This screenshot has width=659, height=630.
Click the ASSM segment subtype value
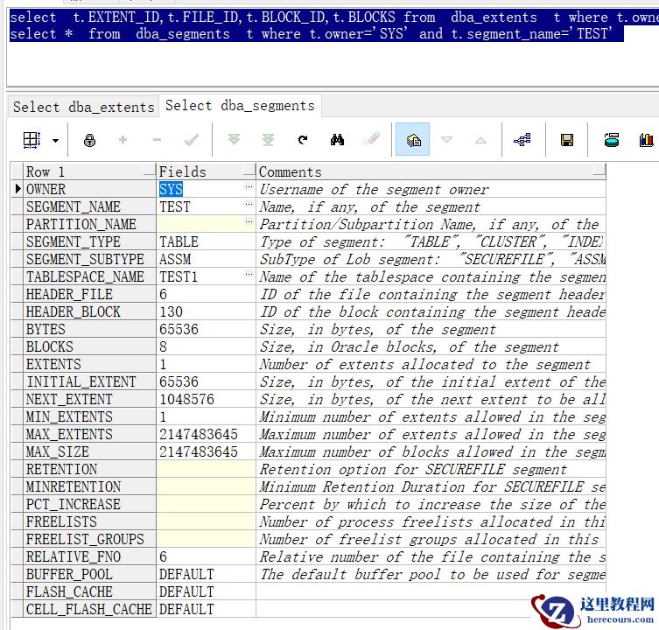[175, 259]
